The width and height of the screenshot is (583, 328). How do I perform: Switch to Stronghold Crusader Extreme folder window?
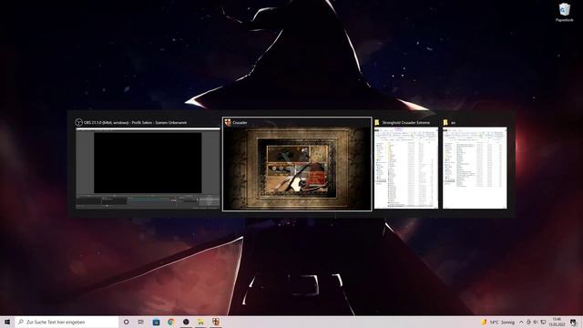coord(406,168)
